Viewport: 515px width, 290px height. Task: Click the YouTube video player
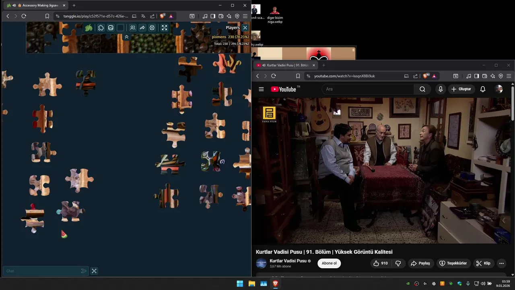tap(383, 170)
